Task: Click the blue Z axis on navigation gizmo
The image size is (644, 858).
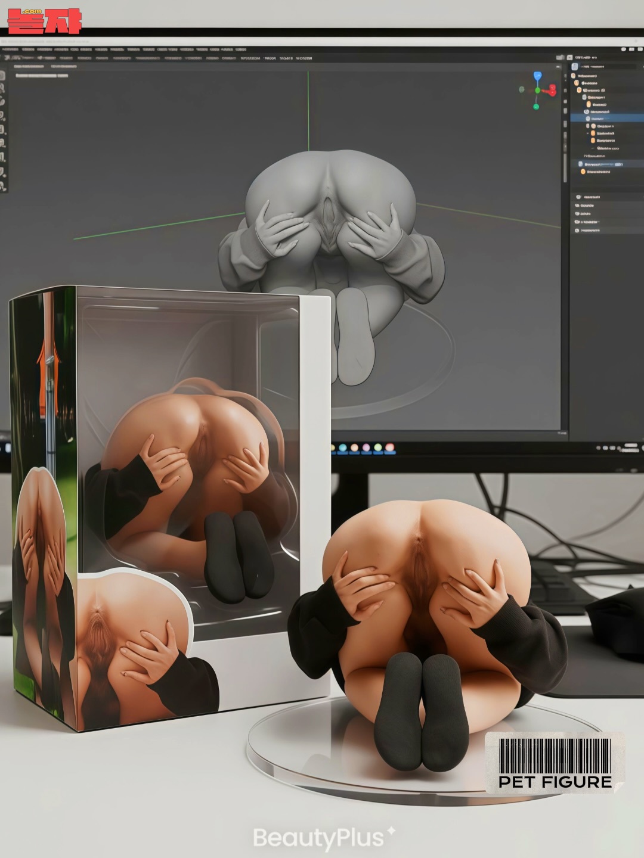Action: (x=538, y=76)
